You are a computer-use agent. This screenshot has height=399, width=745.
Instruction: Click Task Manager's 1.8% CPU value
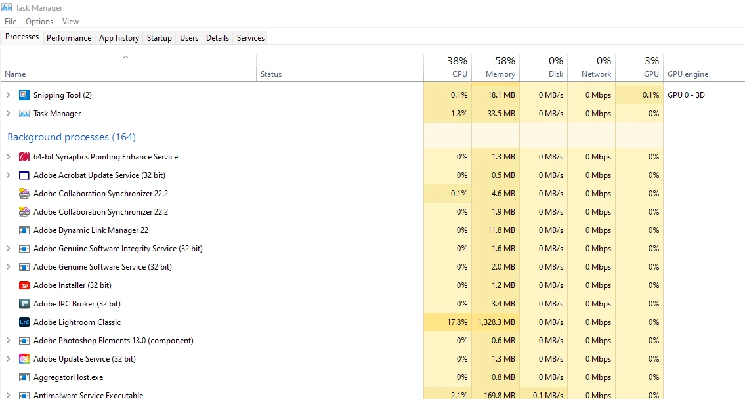coord(459,114)
